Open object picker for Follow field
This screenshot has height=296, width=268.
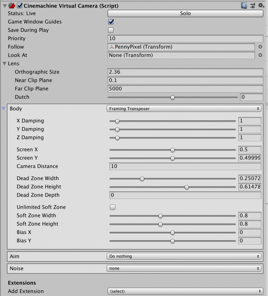(x=260, y=47)
